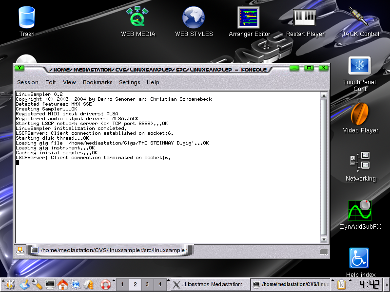Click the Konsole scrollbar up arrow
The image size is (390, 292).
(324, 95)
